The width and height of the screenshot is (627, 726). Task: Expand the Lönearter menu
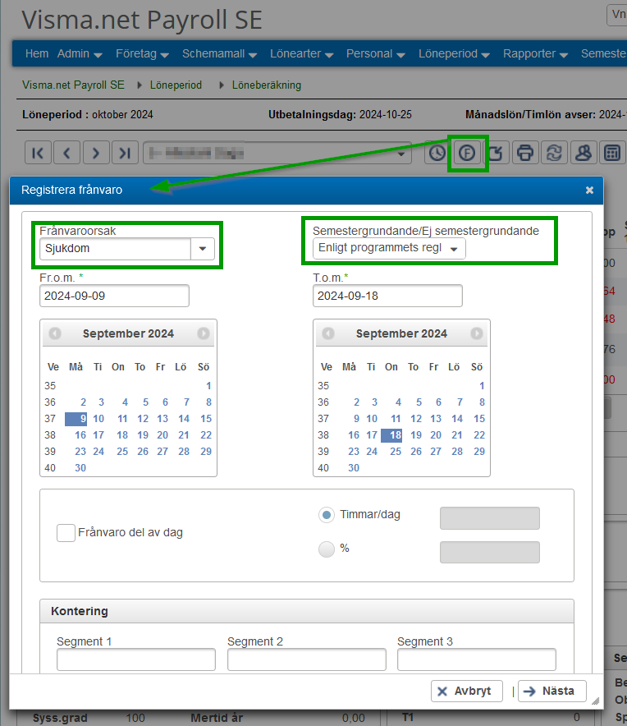[x=302, y=53]
